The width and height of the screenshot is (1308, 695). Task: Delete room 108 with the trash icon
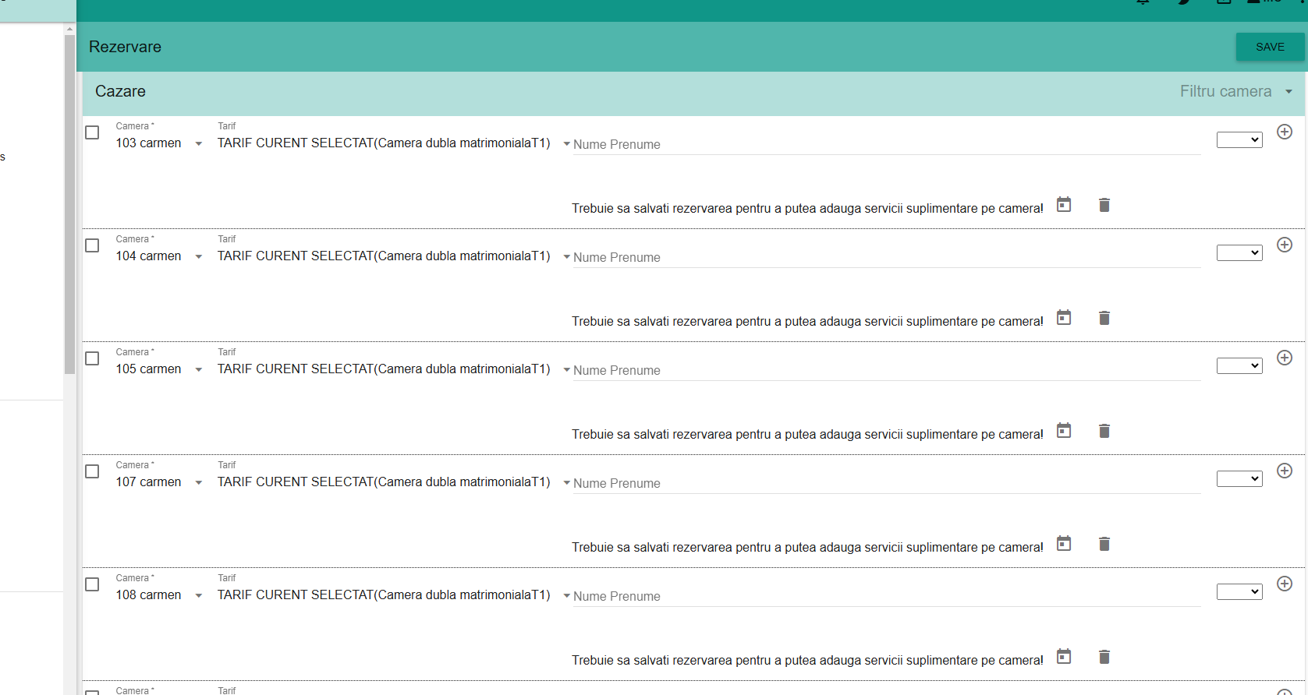point(1104,657)
